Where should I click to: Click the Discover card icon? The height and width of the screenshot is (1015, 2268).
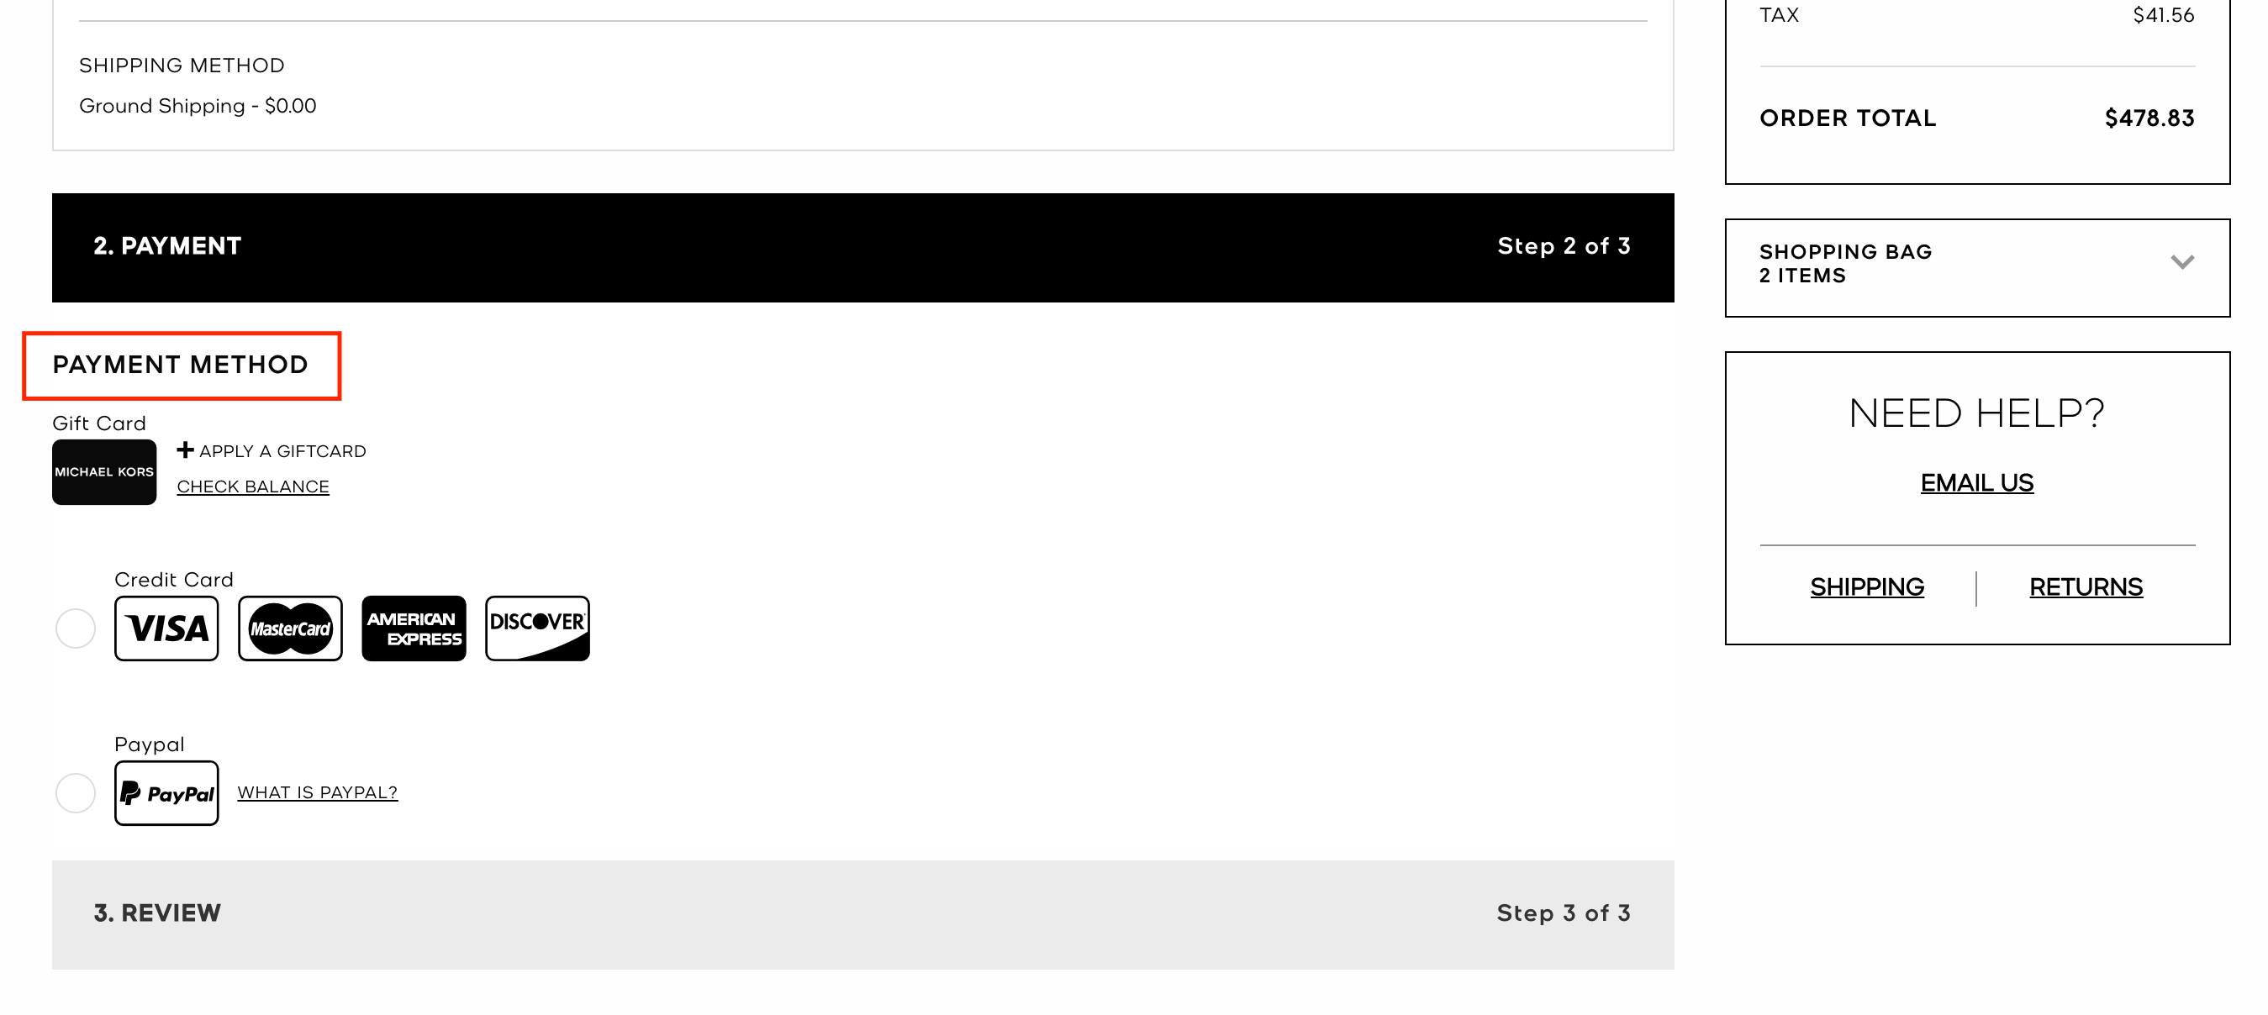pyautogui.click(x=535, y=626)
